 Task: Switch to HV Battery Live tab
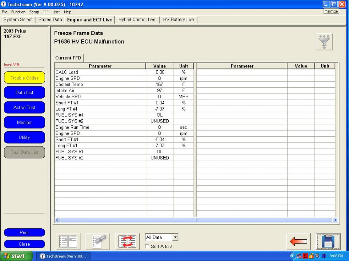tap(178, 20)
